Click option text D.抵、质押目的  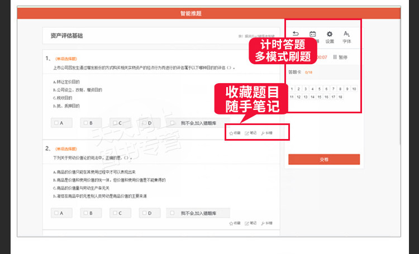coord(66,106)
